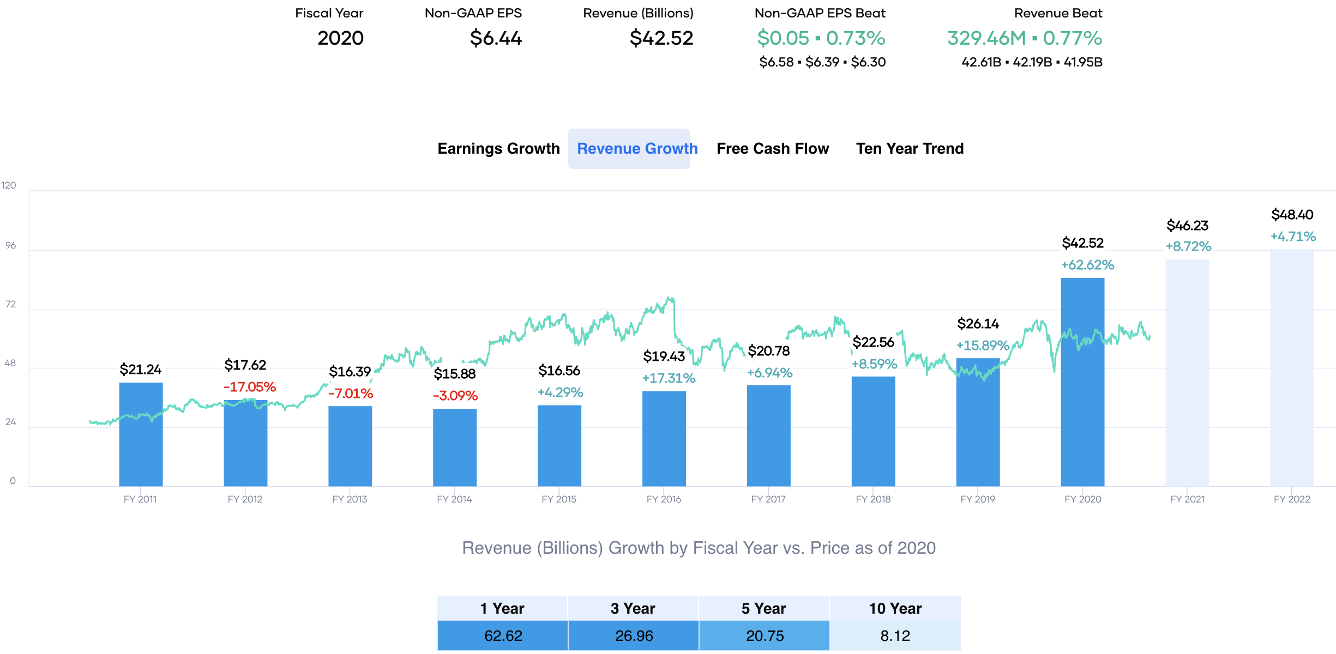Click the -3.09% growth label
The width and height of the screenshot is (1336, 654).
pos(455,396)
